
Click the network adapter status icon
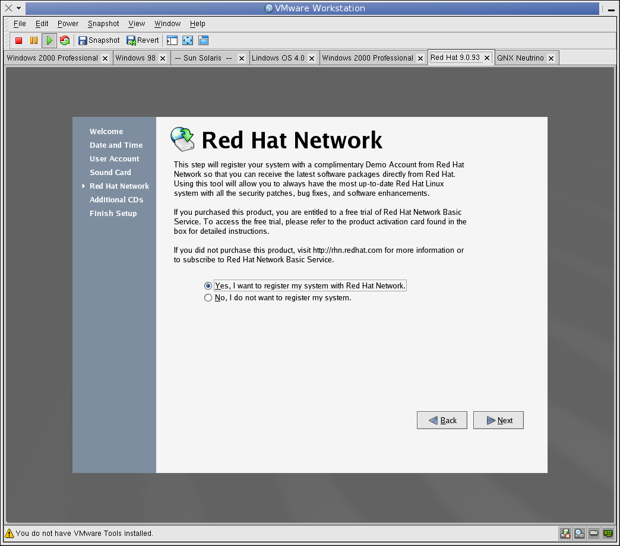pos(608,534)
